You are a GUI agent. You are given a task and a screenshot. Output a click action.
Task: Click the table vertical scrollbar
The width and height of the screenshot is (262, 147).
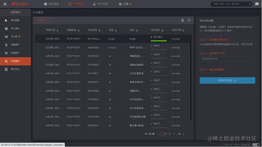coord(191,78)
